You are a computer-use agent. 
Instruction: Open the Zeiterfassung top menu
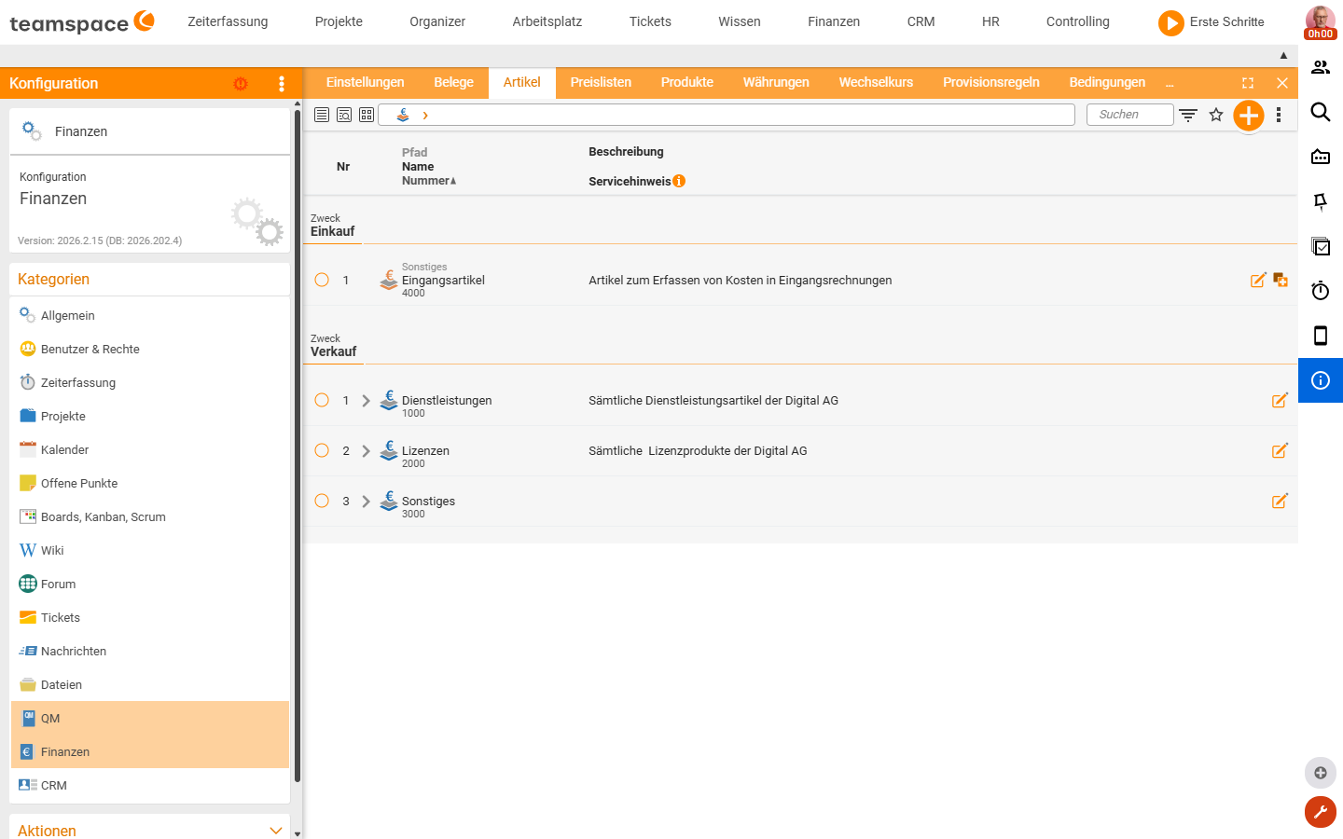click(228, 21)
